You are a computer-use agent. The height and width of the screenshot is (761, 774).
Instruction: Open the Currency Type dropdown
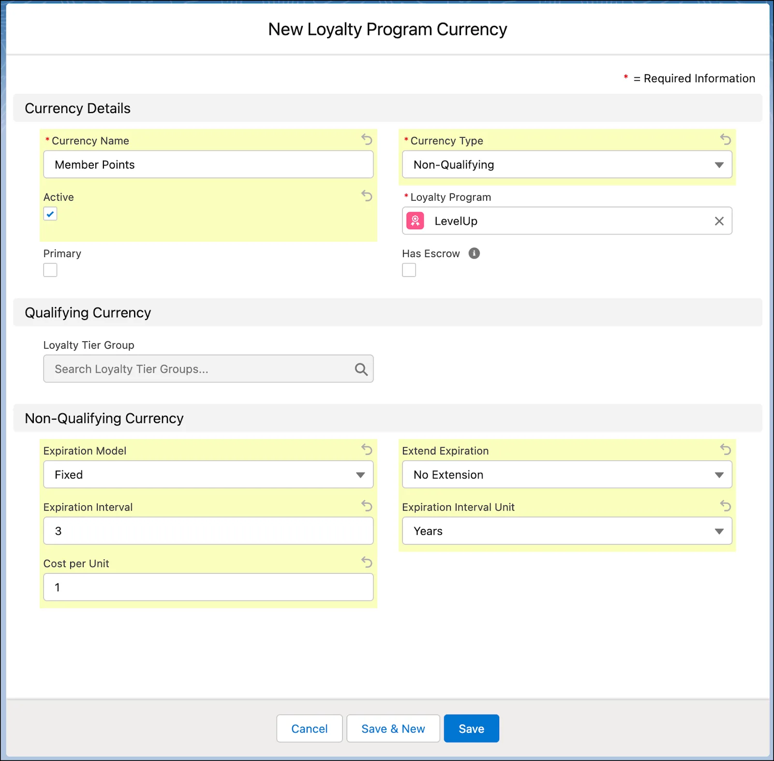point(719,164)
